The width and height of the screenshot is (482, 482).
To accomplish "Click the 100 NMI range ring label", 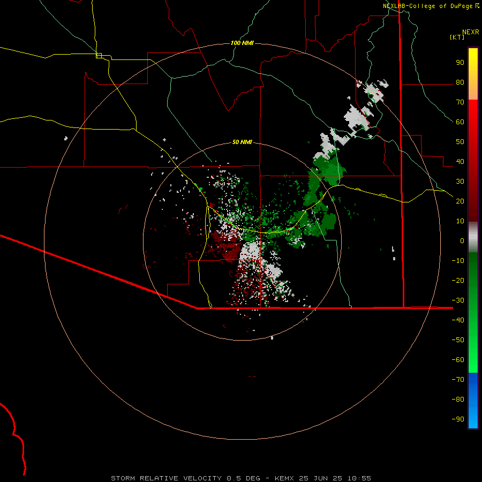I will tap(242, 43).
